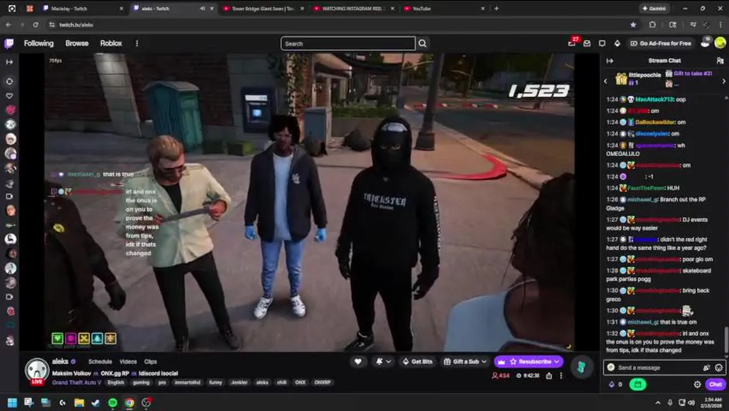Click Chrome icon in the taskbar
729x411 pixels.
[129, 403]
